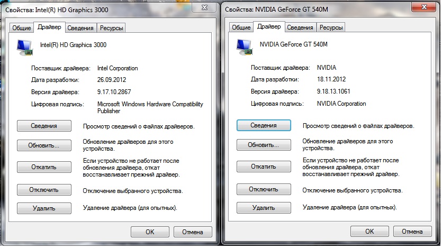Select the Драйвер tab in the Intel window
The height and width of the screenshot is (249, 442).
coord(49,27)
